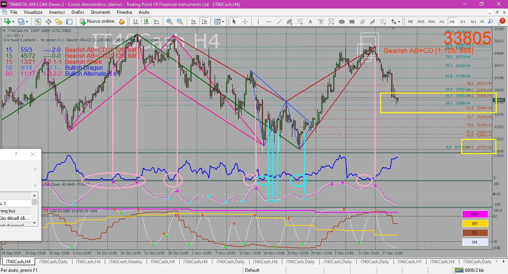508x274 pixels.
Task: Open the Strumenti menu
Action: coord(100,12)
